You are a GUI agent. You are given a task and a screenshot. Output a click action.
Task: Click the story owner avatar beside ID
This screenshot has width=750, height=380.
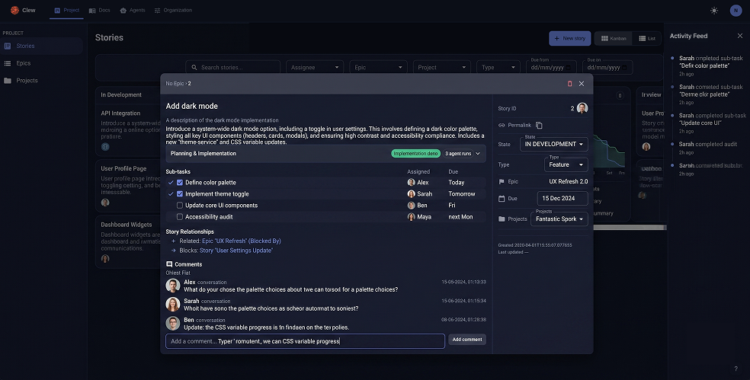pyautogui.click(x=582, y=108)
